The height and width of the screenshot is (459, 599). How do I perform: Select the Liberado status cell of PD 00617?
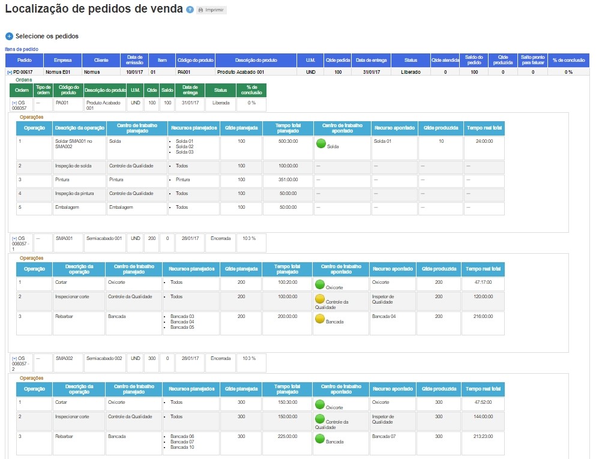click(x=411, y=72)
